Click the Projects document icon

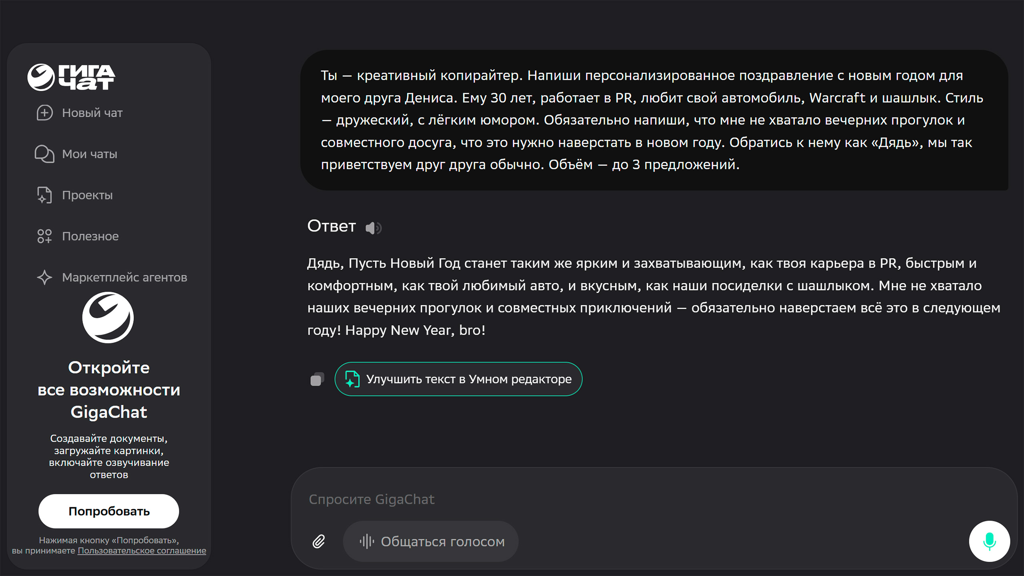click(44, 195)
